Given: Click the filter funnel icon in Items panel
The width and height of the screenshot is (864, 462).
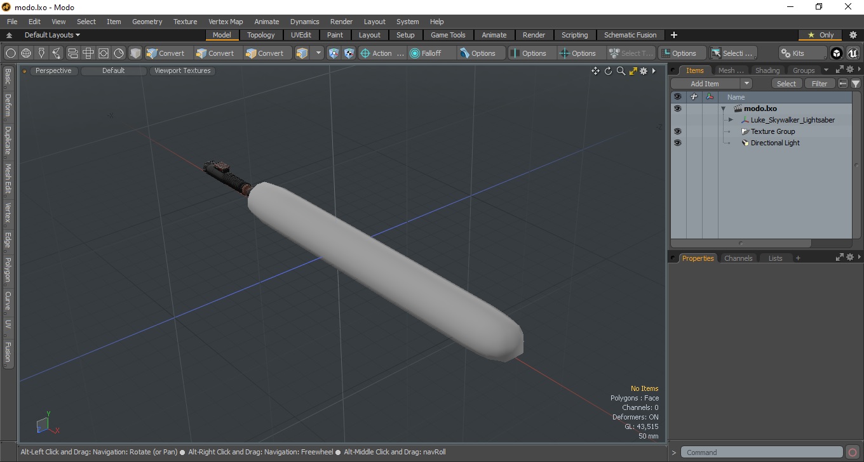Looking at the screenshot, I should pos(856,84).
